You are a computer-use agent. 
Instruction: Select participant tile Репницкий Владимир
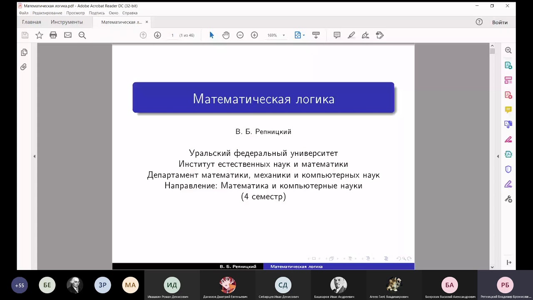click(x=505, y=285)
